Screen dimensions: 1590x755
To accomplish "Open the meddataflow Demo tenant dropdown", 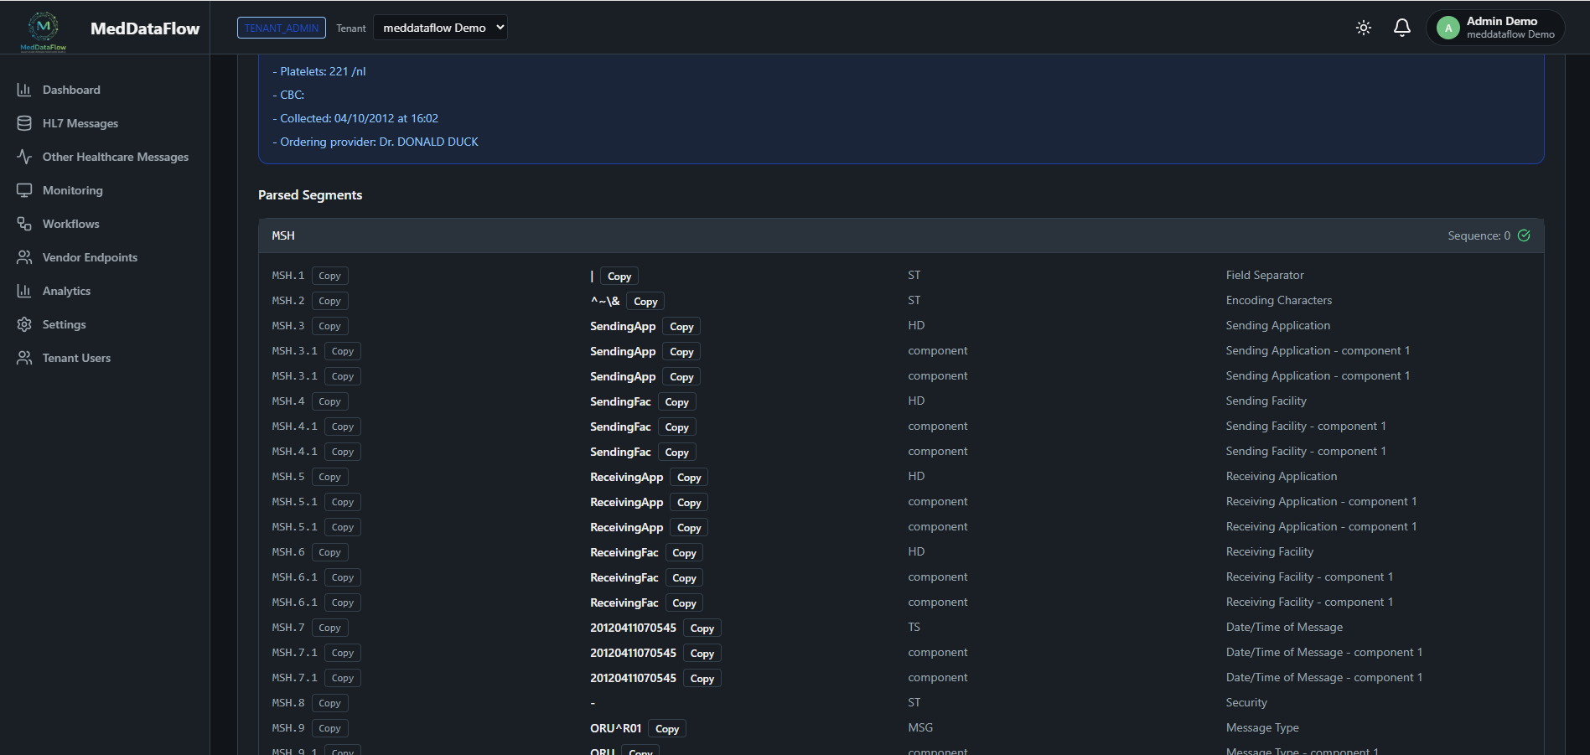I will (440, 27).
